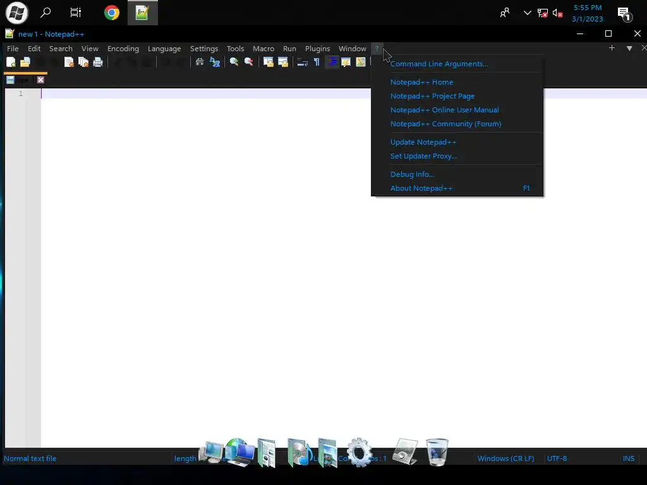Click the Zoom Out magnifier icon
This screenshot has height=485, width=647.
248,62
